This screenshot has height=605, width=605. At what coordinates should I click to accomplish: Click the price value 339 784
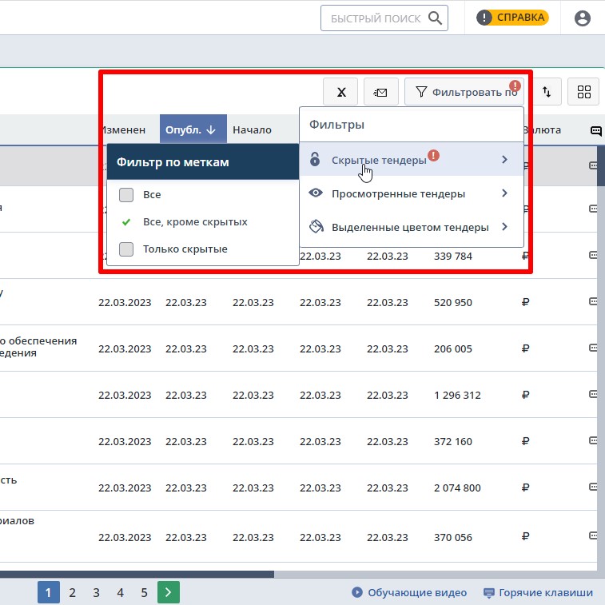tap(453, 256)
